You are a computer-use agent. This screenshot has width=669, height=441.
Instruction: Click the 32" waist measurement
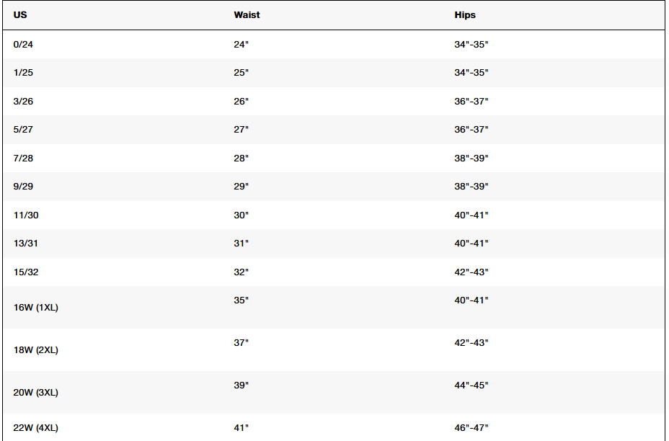pos(241,272)
